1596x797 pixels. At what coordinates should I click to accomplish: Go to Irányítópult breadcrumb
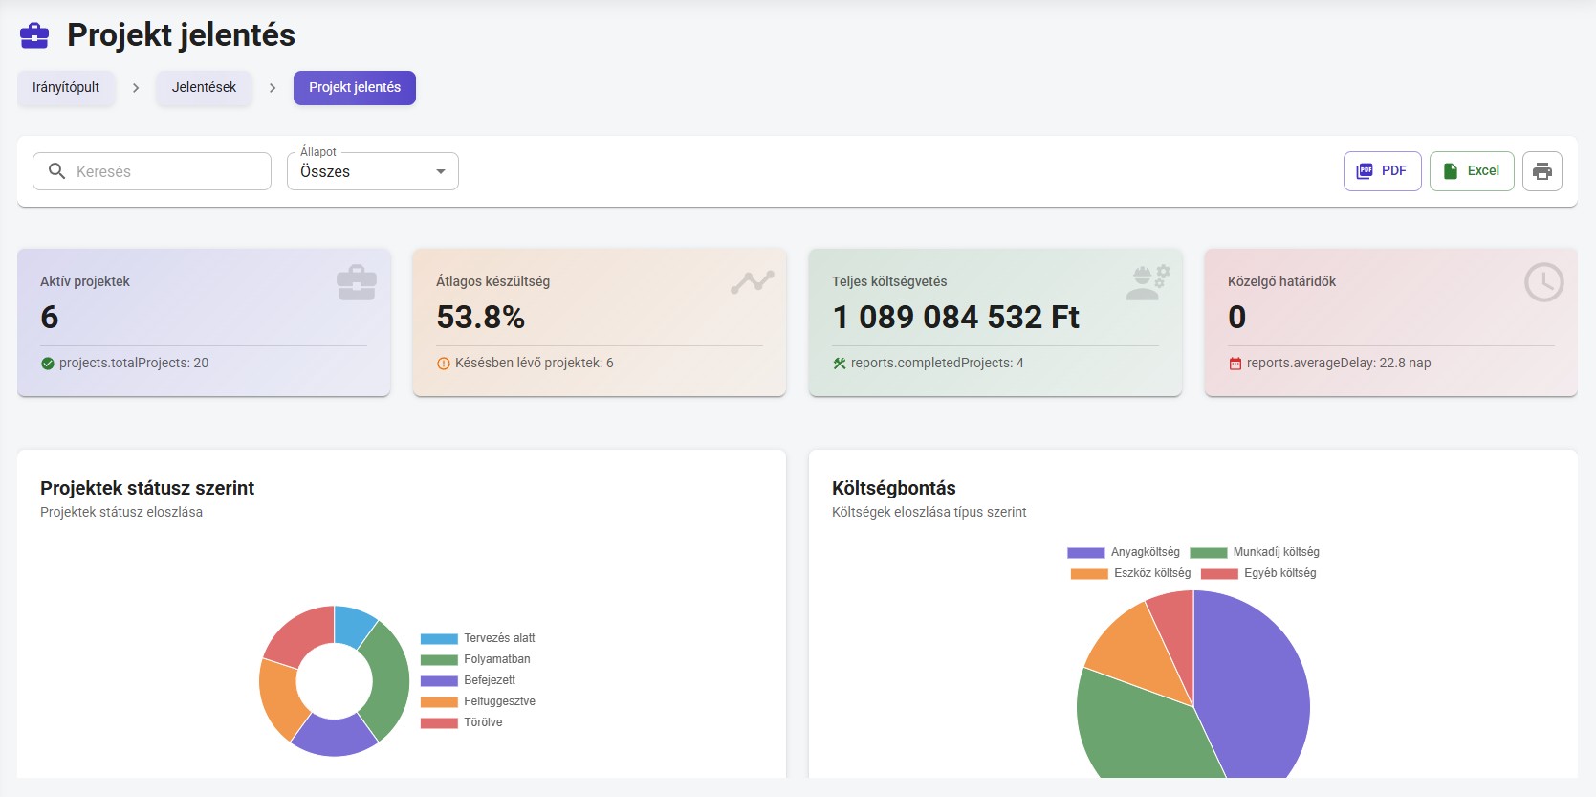pos(66,87)
